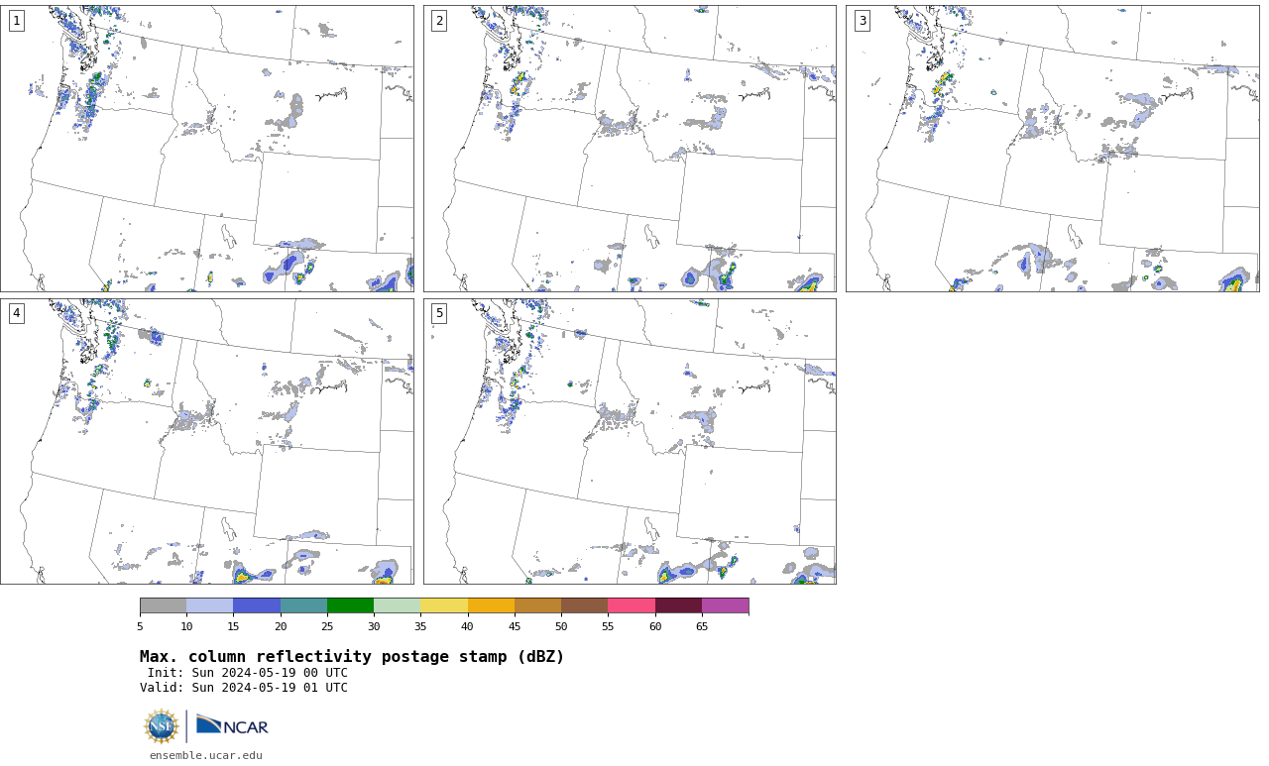Viewport: 1269px width, 766px height.
Task: Click the colorbar tick label 5
Action: pos(140,626)
